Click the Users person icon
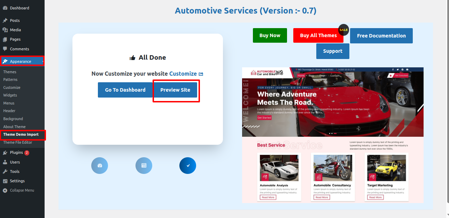This screenshot has height=218, width=449. click(x=5, y=162)
